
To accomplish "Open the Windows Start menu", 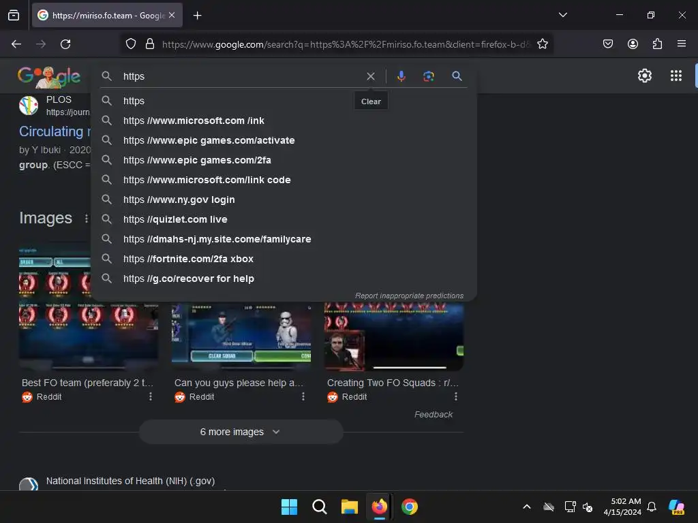I will tap(289, 507).
